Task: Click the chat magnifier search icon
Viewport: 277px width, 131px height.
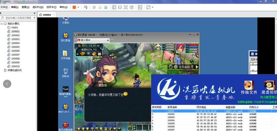Action: point(97,129)
